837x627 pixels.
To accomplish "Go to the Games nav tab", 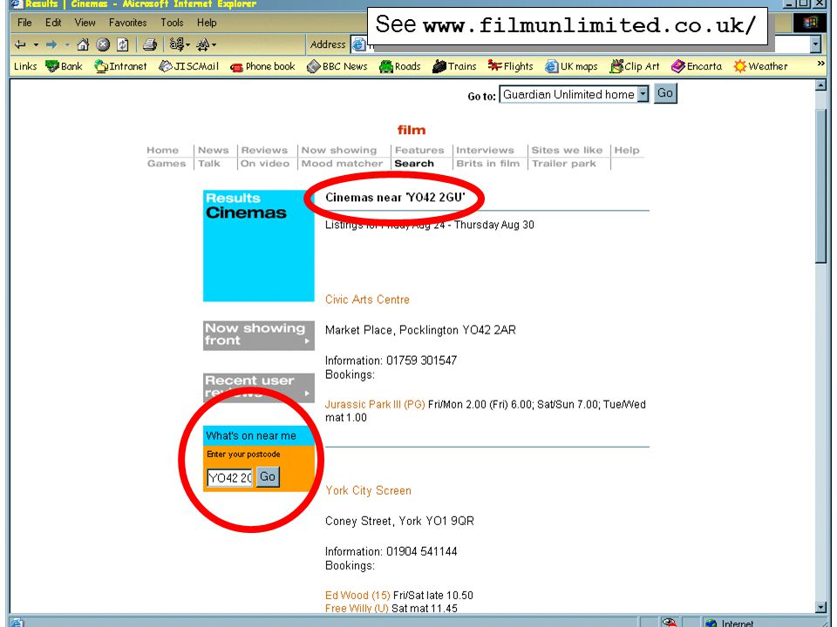I will [x=166, y=164].
